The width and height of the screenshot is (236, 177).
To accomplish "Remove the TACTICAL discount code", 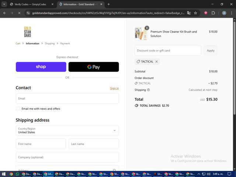I will pyautogui.click(x=156, y=62).
